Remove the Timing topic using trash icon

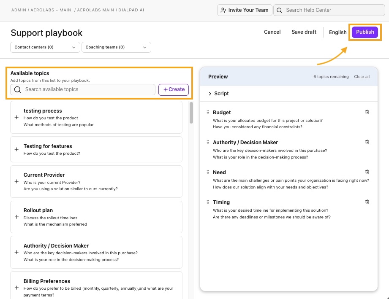point(367,202)
